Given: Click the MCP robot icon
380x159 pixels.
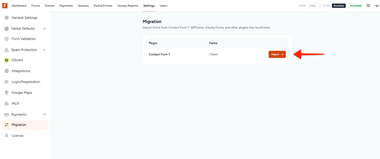Looking at the screenshot, I should tap(7, 103).
